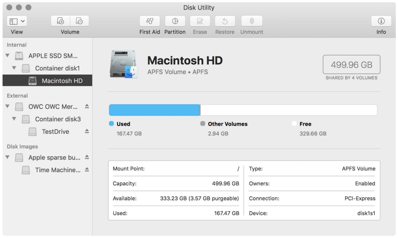Collapse Container disk3 in the sidebar

click(x=14, y=119)
